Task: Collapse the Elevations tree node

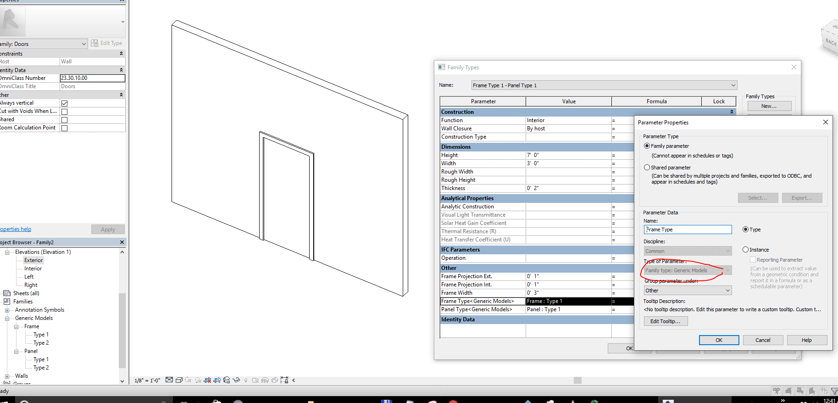Action: (x=7, y=252)
